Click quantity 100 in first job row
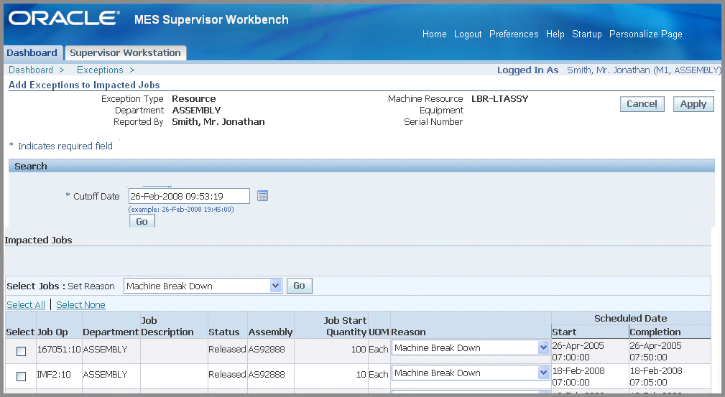Screen dimensions: 725x397 pos(359,350)
